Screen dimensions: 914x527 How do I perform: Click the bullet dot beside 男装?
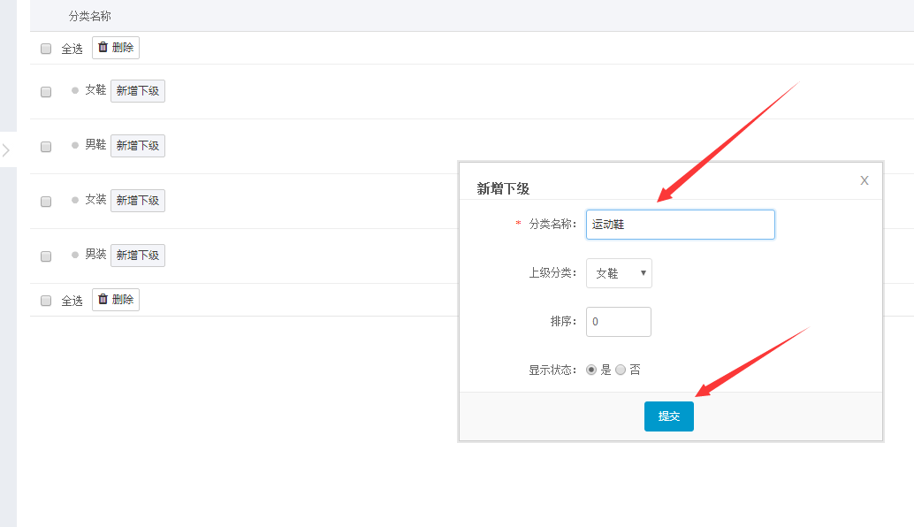[74, 255]
